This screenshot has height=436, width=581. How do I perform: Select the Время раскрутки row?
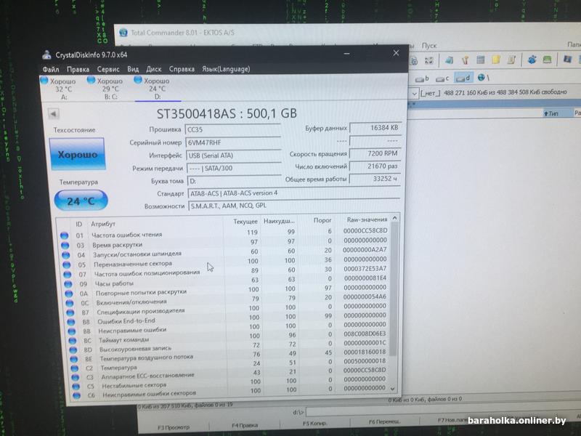[x=225, y=243]
